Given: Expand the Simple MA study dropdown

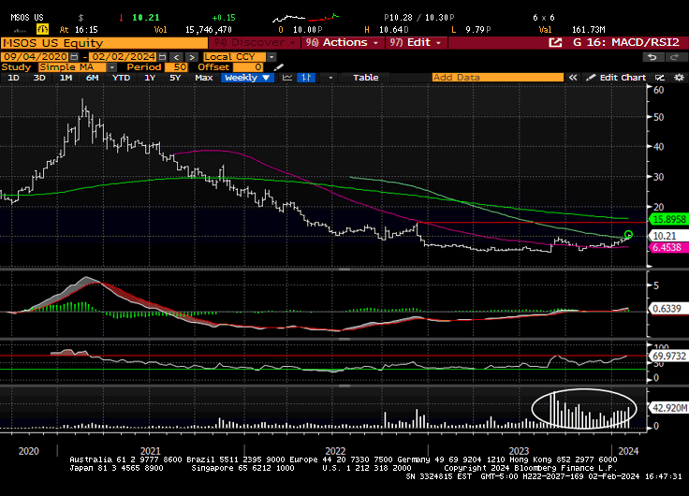Looking at the screenshot, I should [x=111, y=67].
